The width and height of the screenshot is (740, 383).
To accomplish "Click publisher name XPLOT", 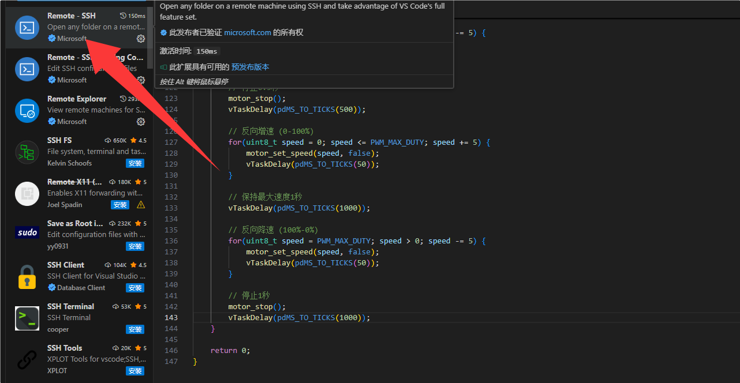I will (x=57, y=371).
